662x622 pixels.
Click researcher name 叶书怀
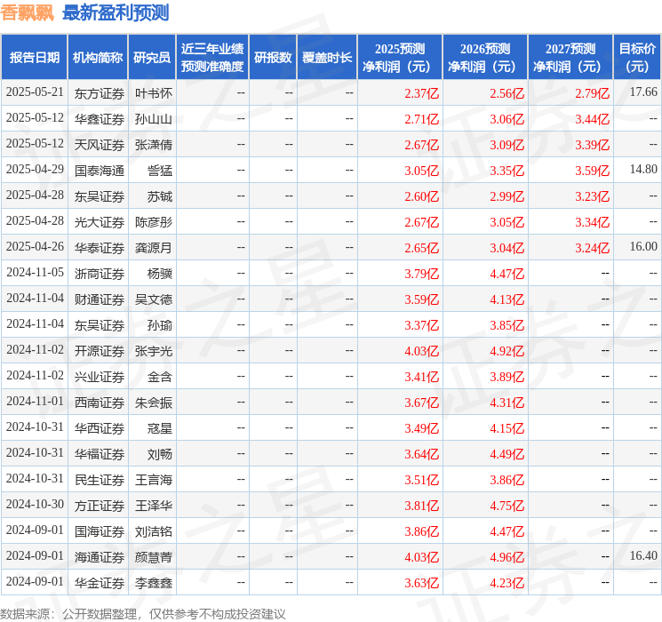[154, 93]
